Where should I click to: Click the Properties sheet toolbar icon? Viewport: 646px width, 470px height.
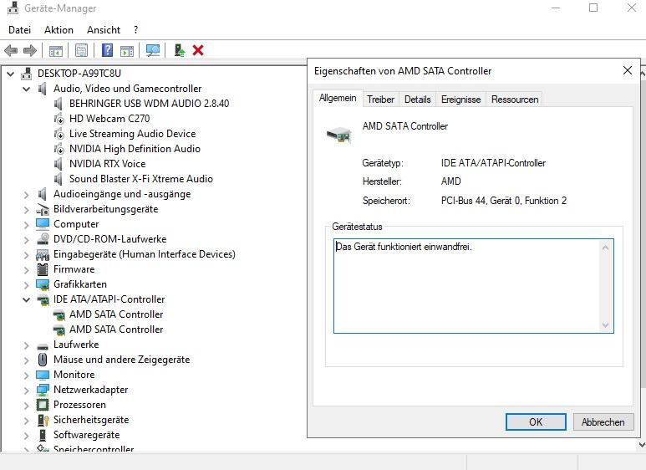82,50
